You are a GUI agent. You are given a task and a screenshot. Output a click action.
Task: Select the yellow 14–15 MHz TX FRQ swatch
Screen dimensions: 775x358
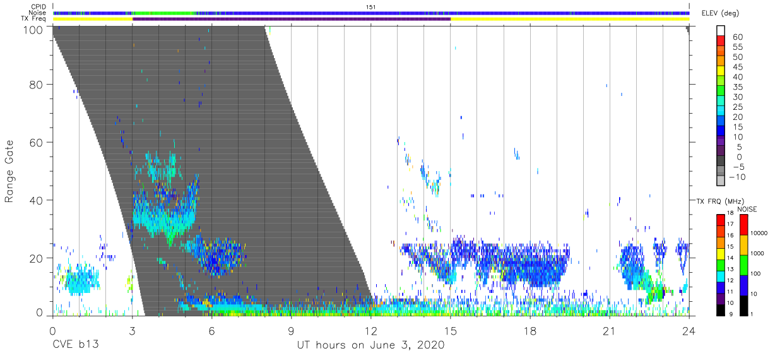[x=721, y=253]
